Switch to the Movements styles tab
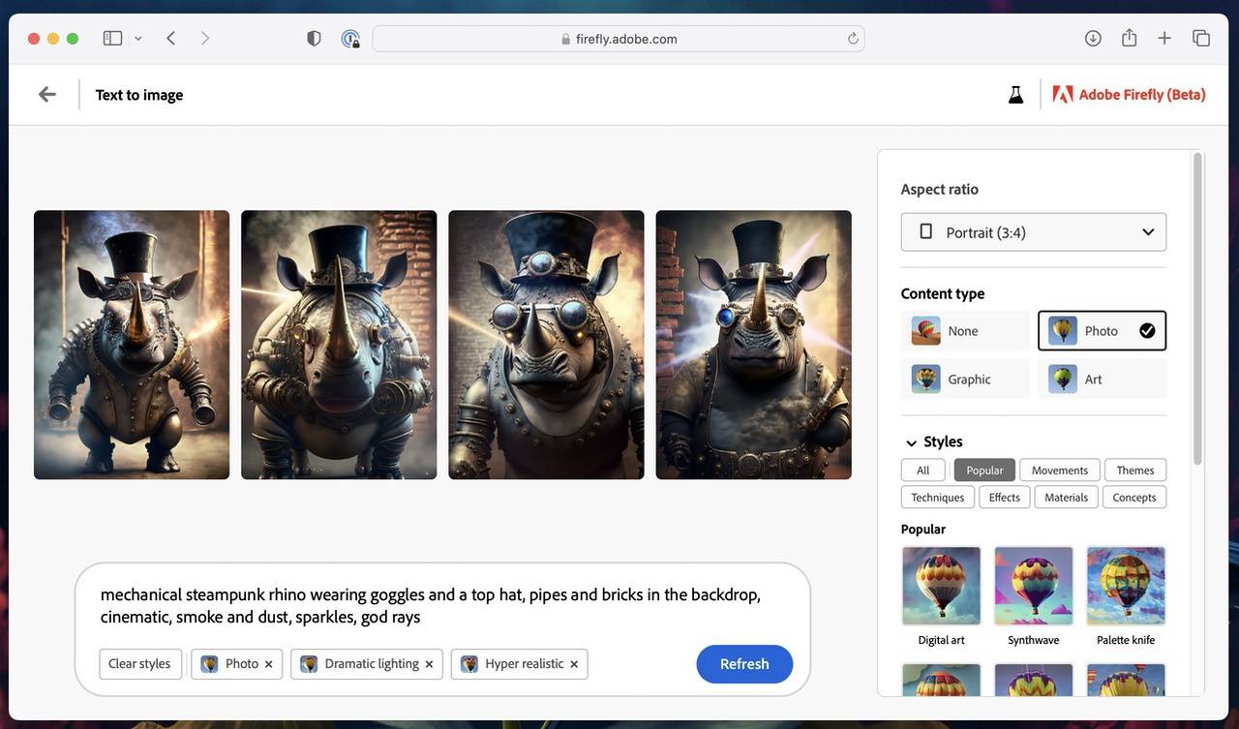The image size is (1239, 729). click(x=1059, y=471)
